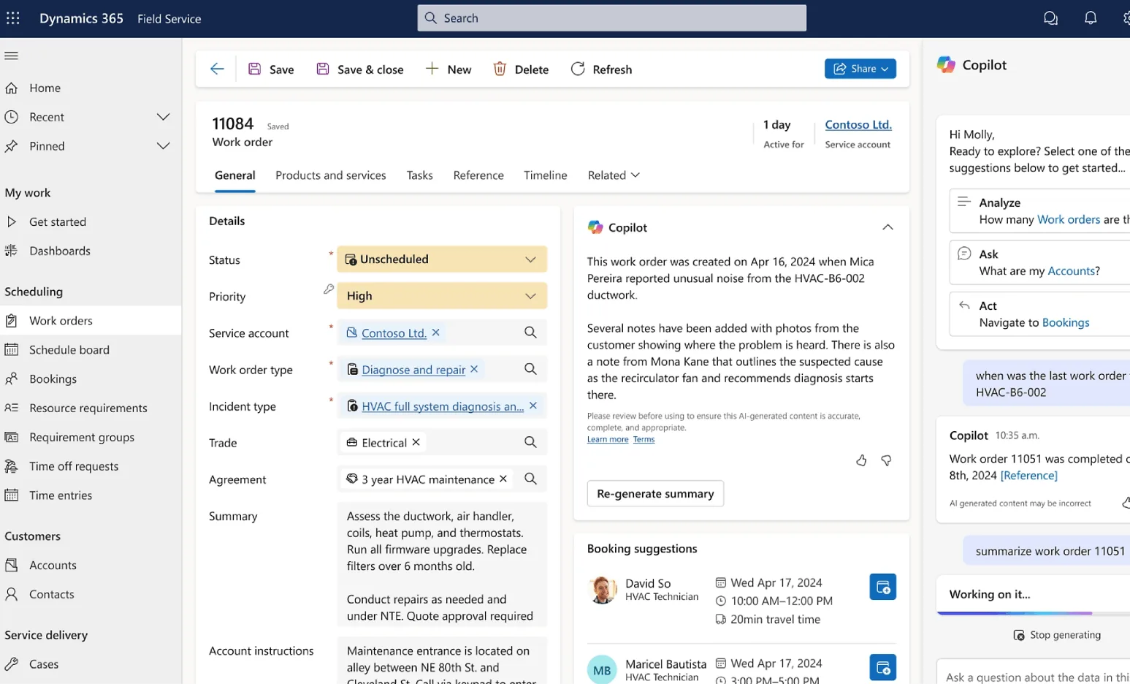Open the Share dropdown button
1130x684 pixels.
coord(860,69)
